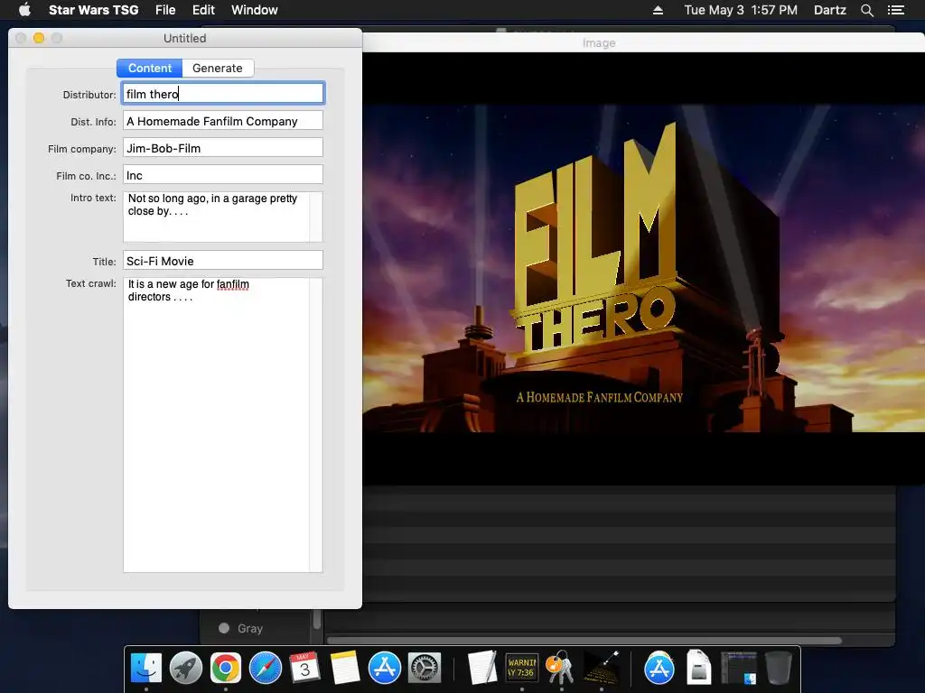
Task: Click the Title field 'Sci-Fi Movie'
Action: 223,261
